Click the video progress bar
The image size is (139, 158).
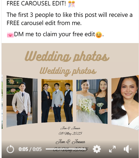66,149
